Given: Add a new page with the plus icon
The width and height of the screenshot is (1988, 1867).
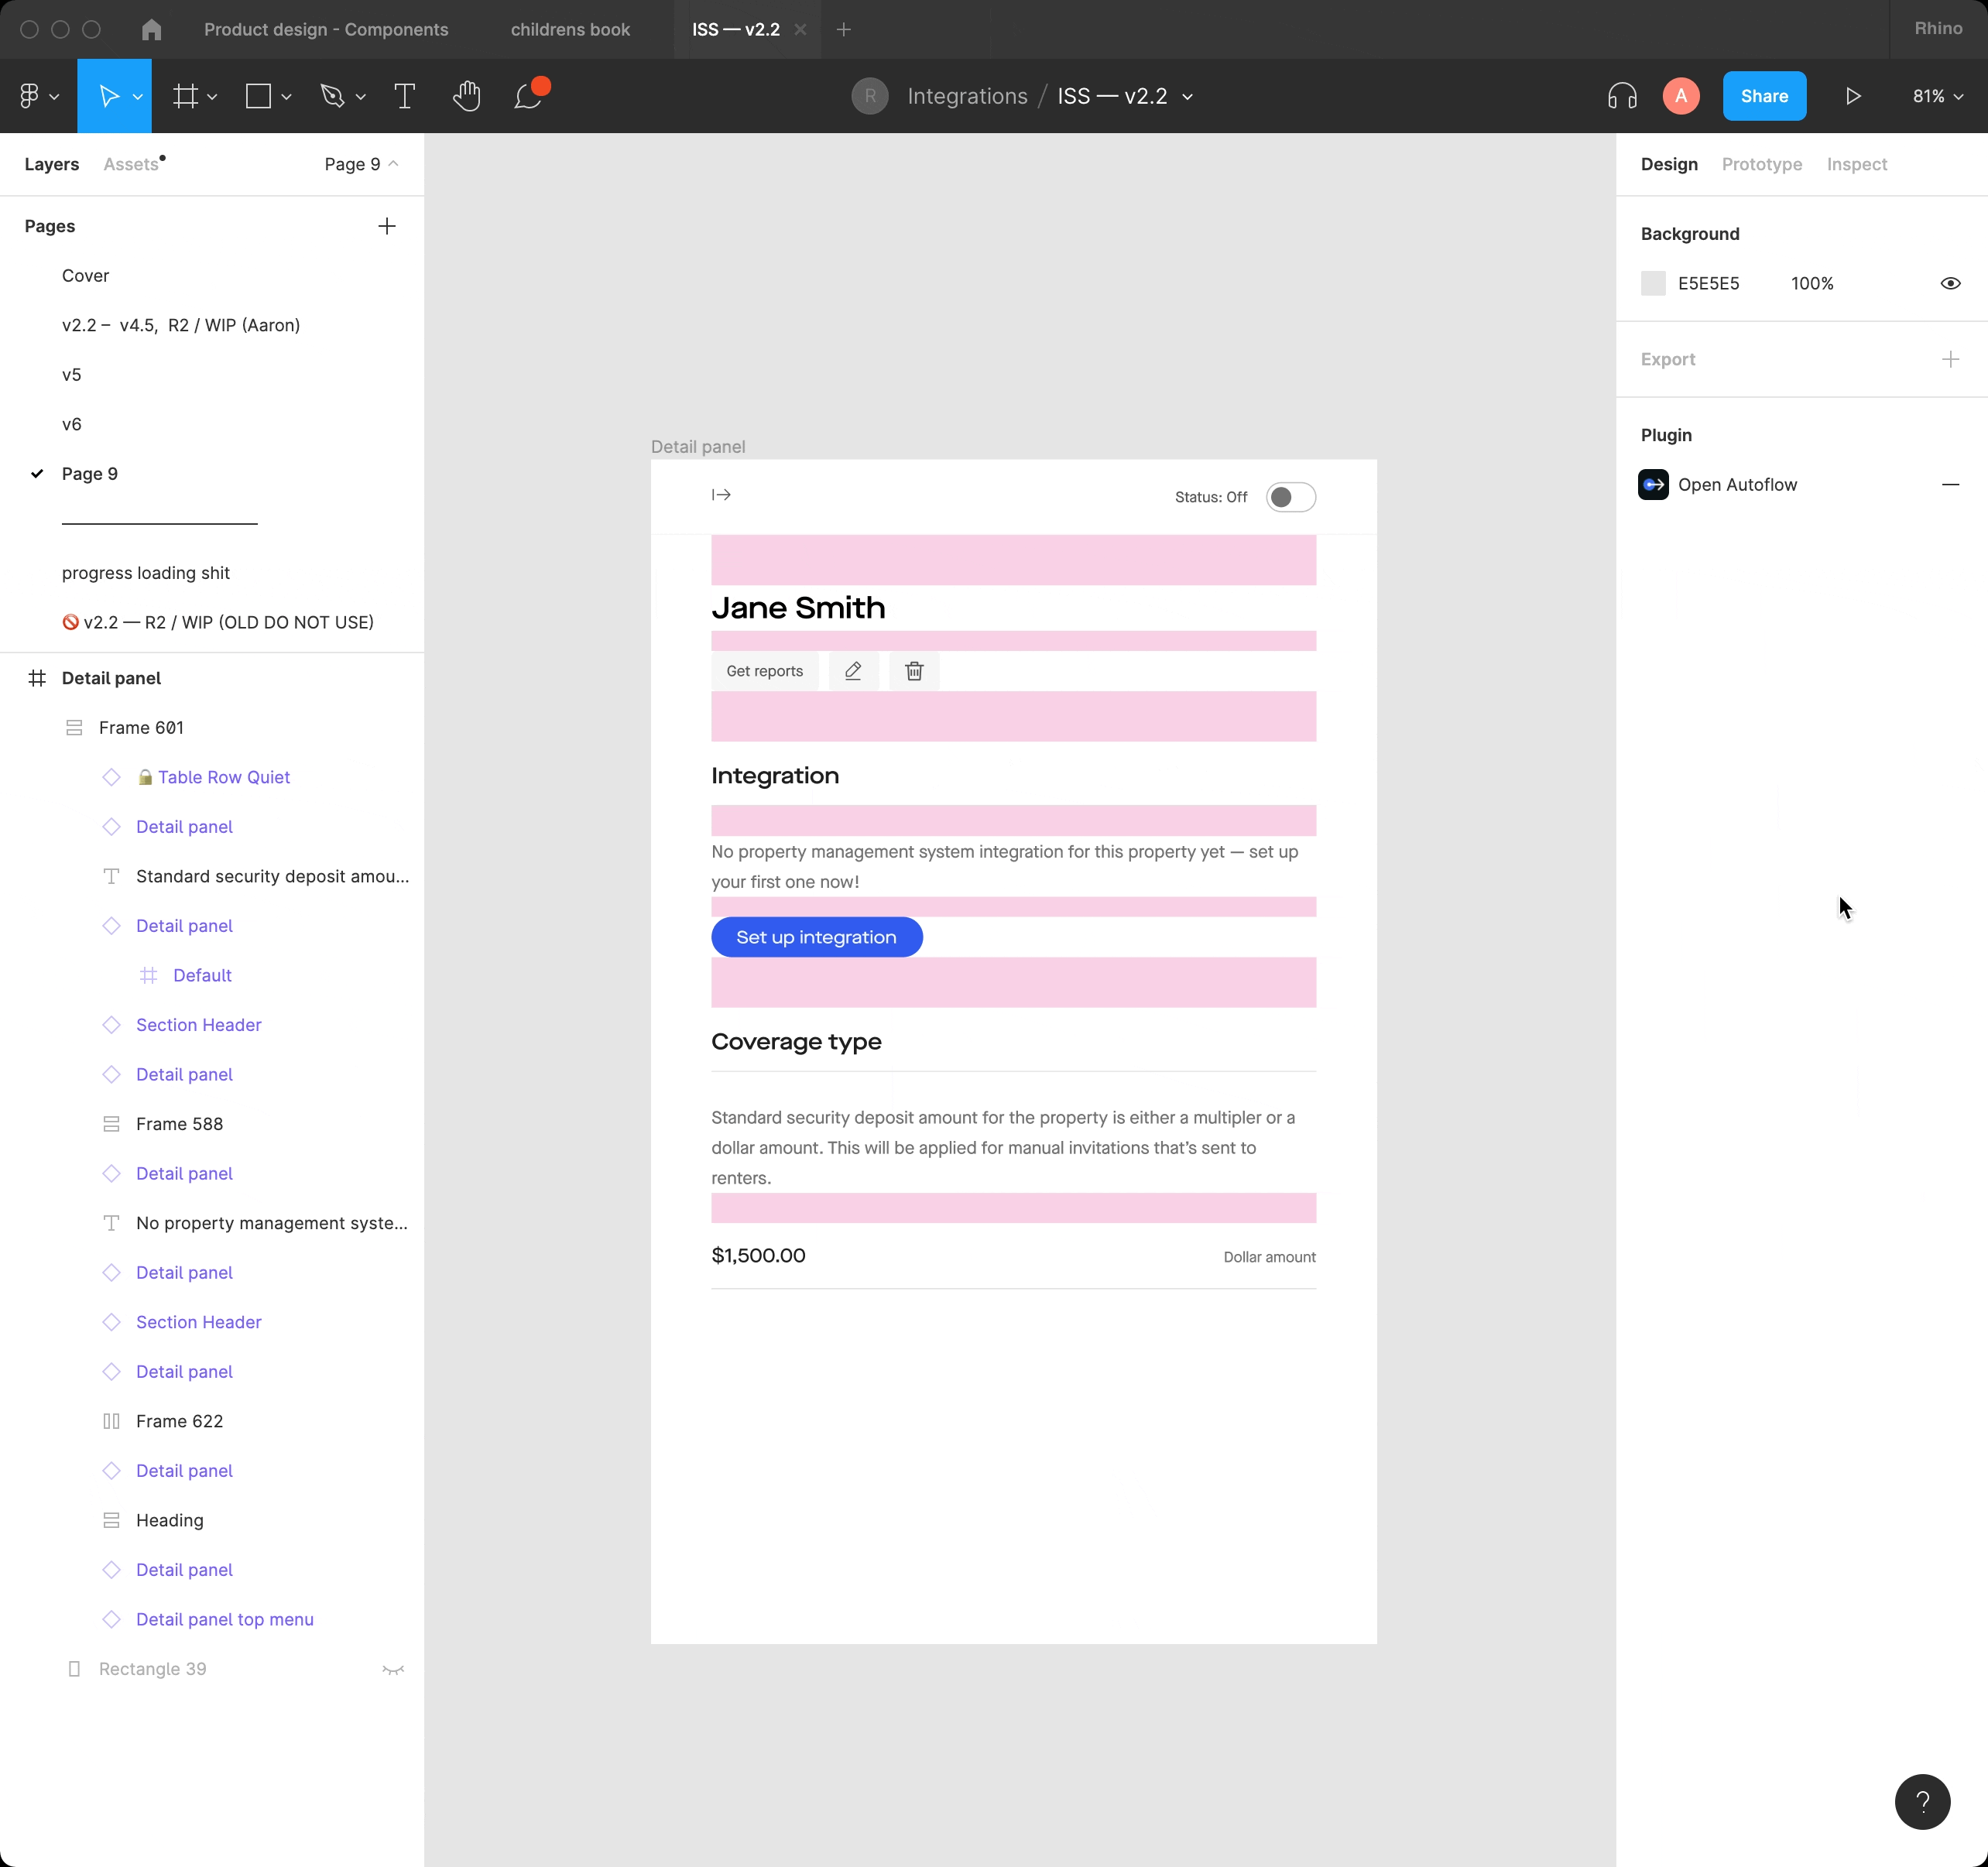Looking at the screenshot, I should [x=387, y=225].
